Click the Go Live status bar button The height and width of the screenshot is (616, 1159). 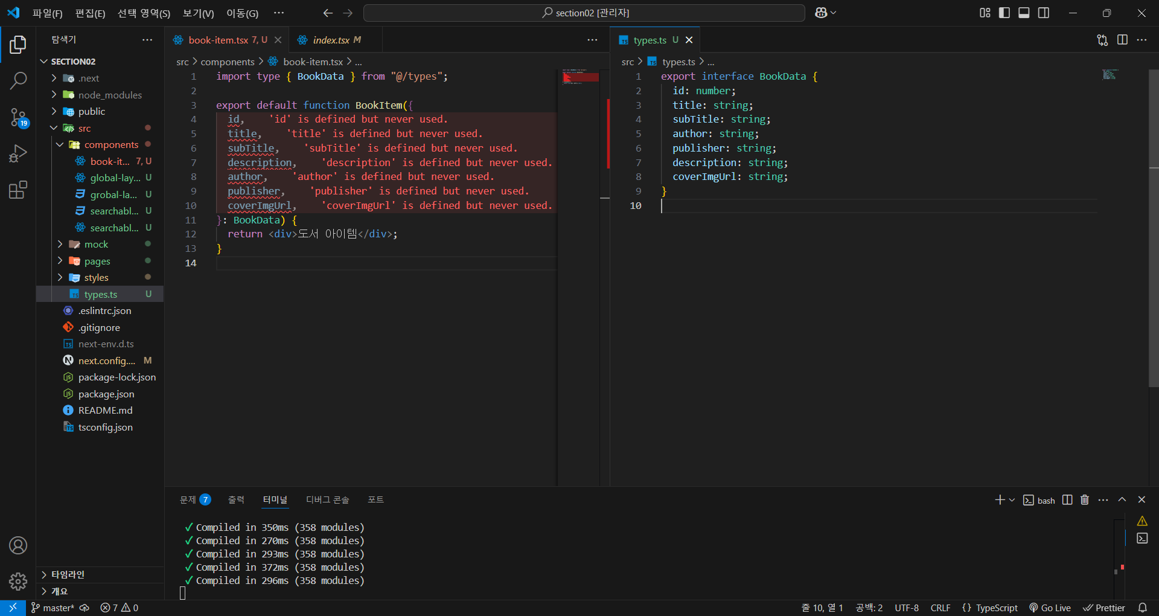(x=1050, y=608)
